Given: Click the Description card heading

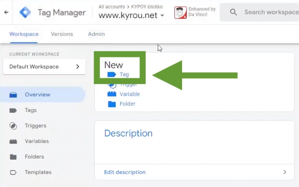Looking at the screenshot, I should pyautogui.click(x=128, y=133).
